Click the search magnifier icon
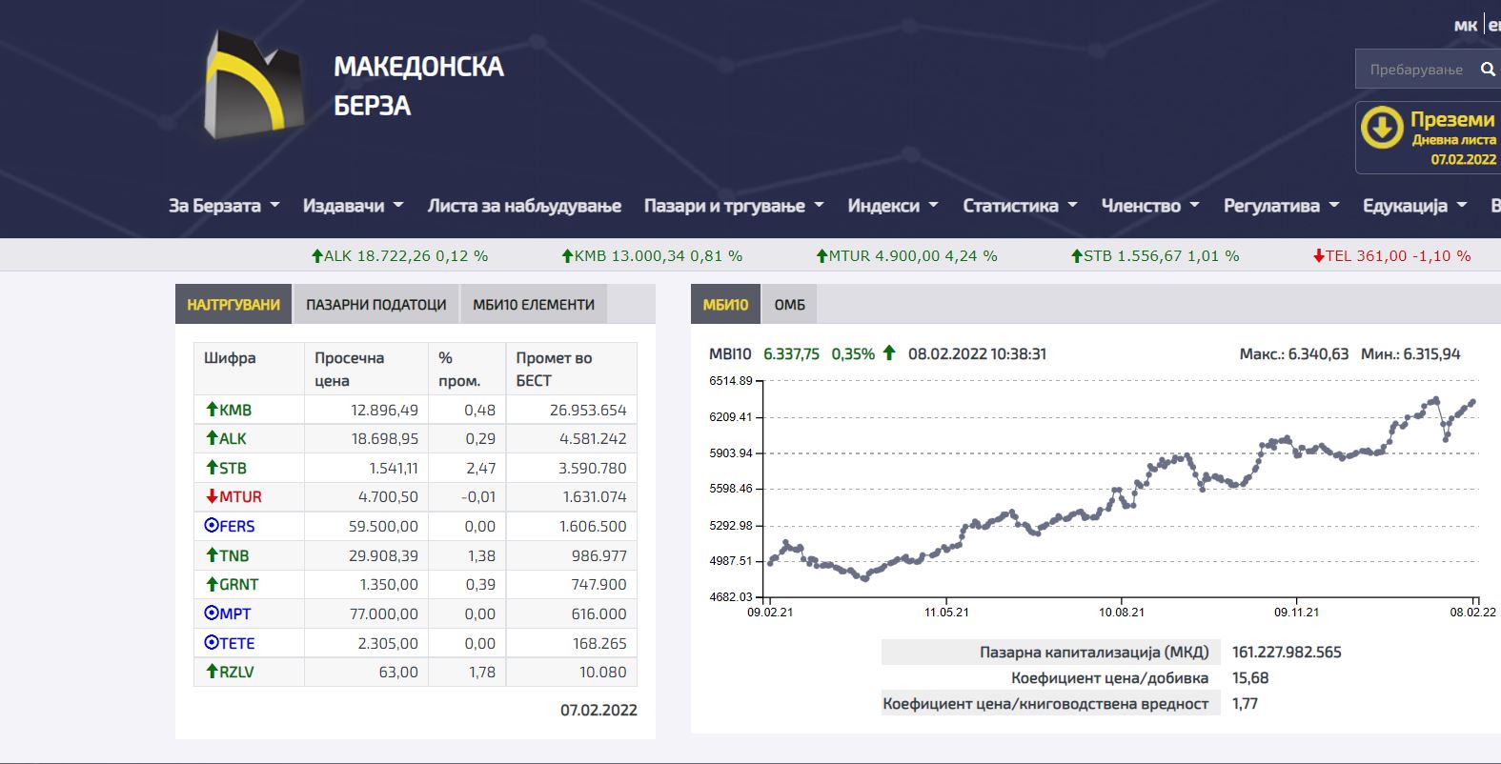This screenshot has height=764, width=1501. (x=1488, y=70)
